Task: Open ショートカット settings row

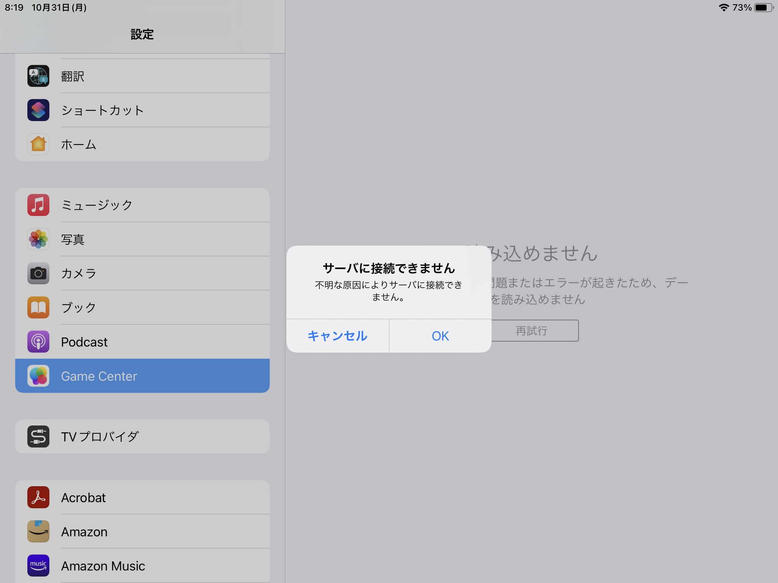Action: [x=142, y=110]
